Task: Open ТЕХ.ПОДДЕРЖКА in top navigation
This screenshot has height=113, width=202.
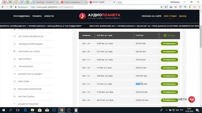Action: 21,16
